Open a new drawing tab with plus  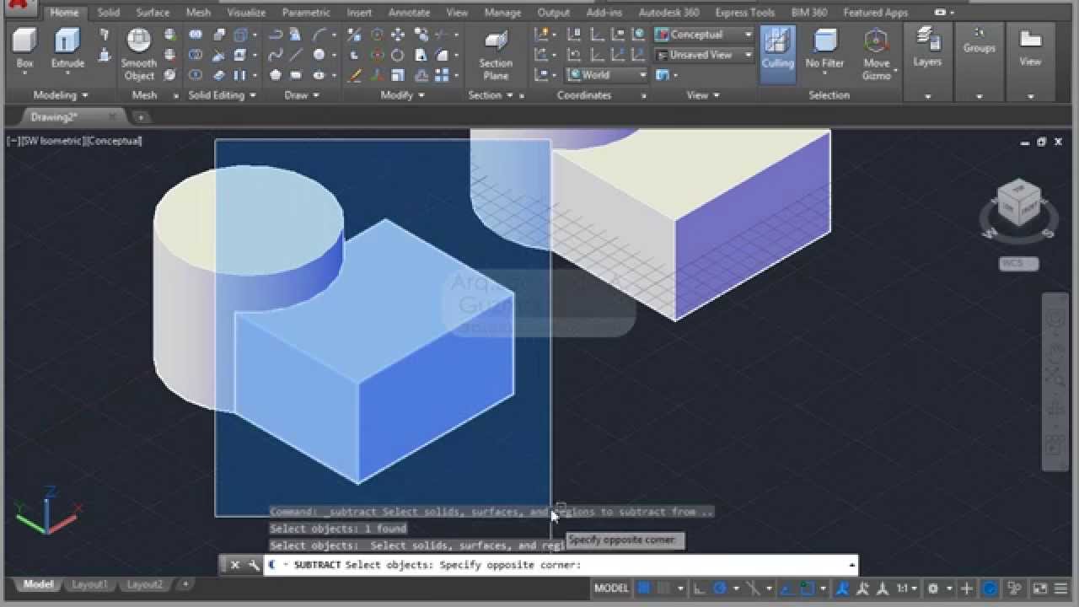coord(141,117)
